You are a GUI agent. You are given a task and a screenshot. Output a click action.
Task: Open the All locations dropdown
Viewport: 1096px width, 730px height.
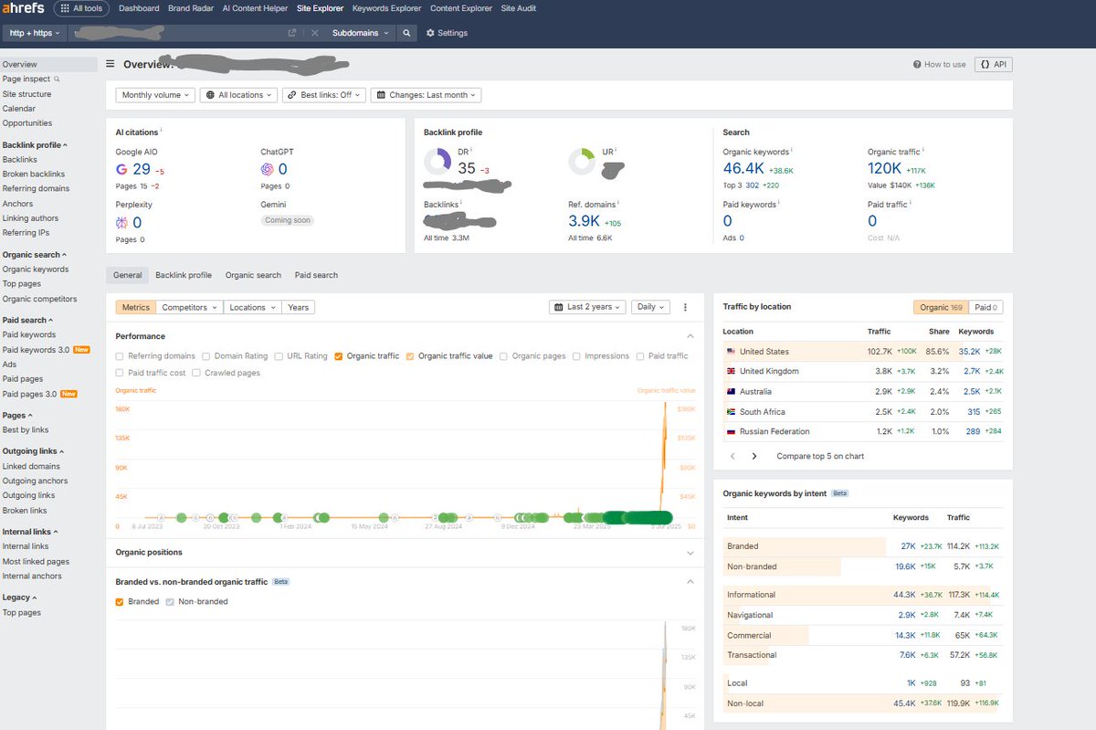coord(237,95)
